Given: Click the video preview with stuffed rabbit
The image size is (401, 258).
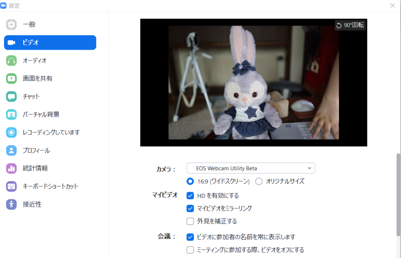Looking at the screenshot, I should pyautogui.click(x=253, y=82).
